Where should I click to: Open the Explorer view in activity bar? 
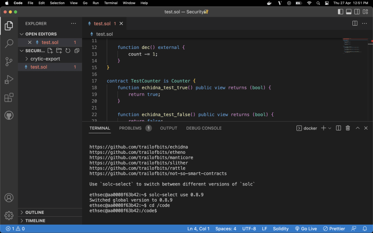coord(9,26)
